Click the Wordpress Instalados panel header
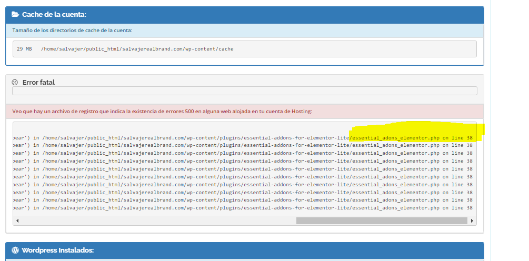This screenshot has width=529, height=261. pyautogui.click(x=245, y=251)
